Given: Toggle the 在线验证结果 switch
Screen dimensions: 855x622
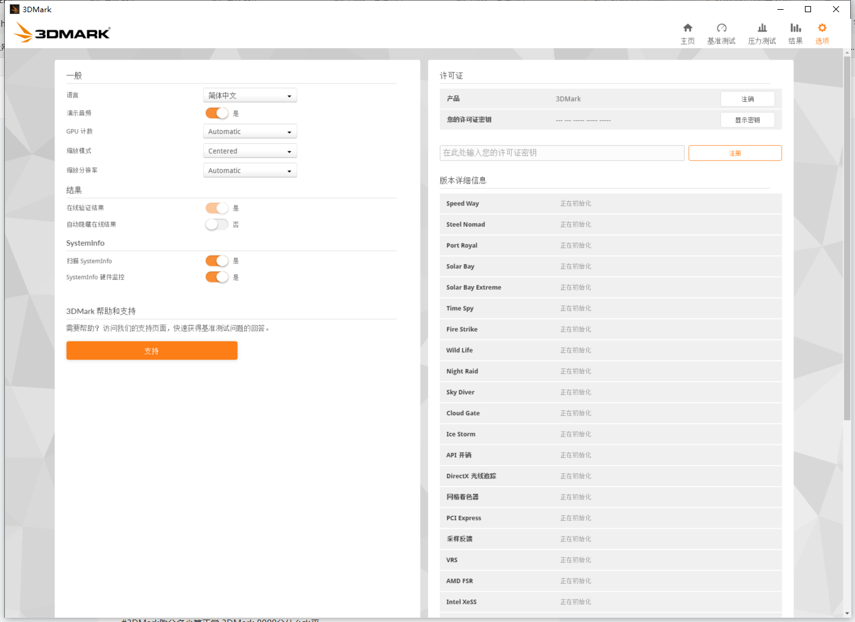Looking at the screenshot, I should click(x=217, y=208).
